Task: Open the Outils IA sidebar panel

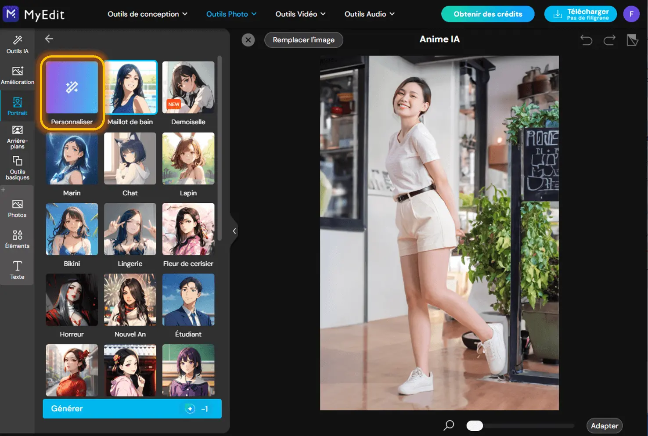Action: [17, 45]
